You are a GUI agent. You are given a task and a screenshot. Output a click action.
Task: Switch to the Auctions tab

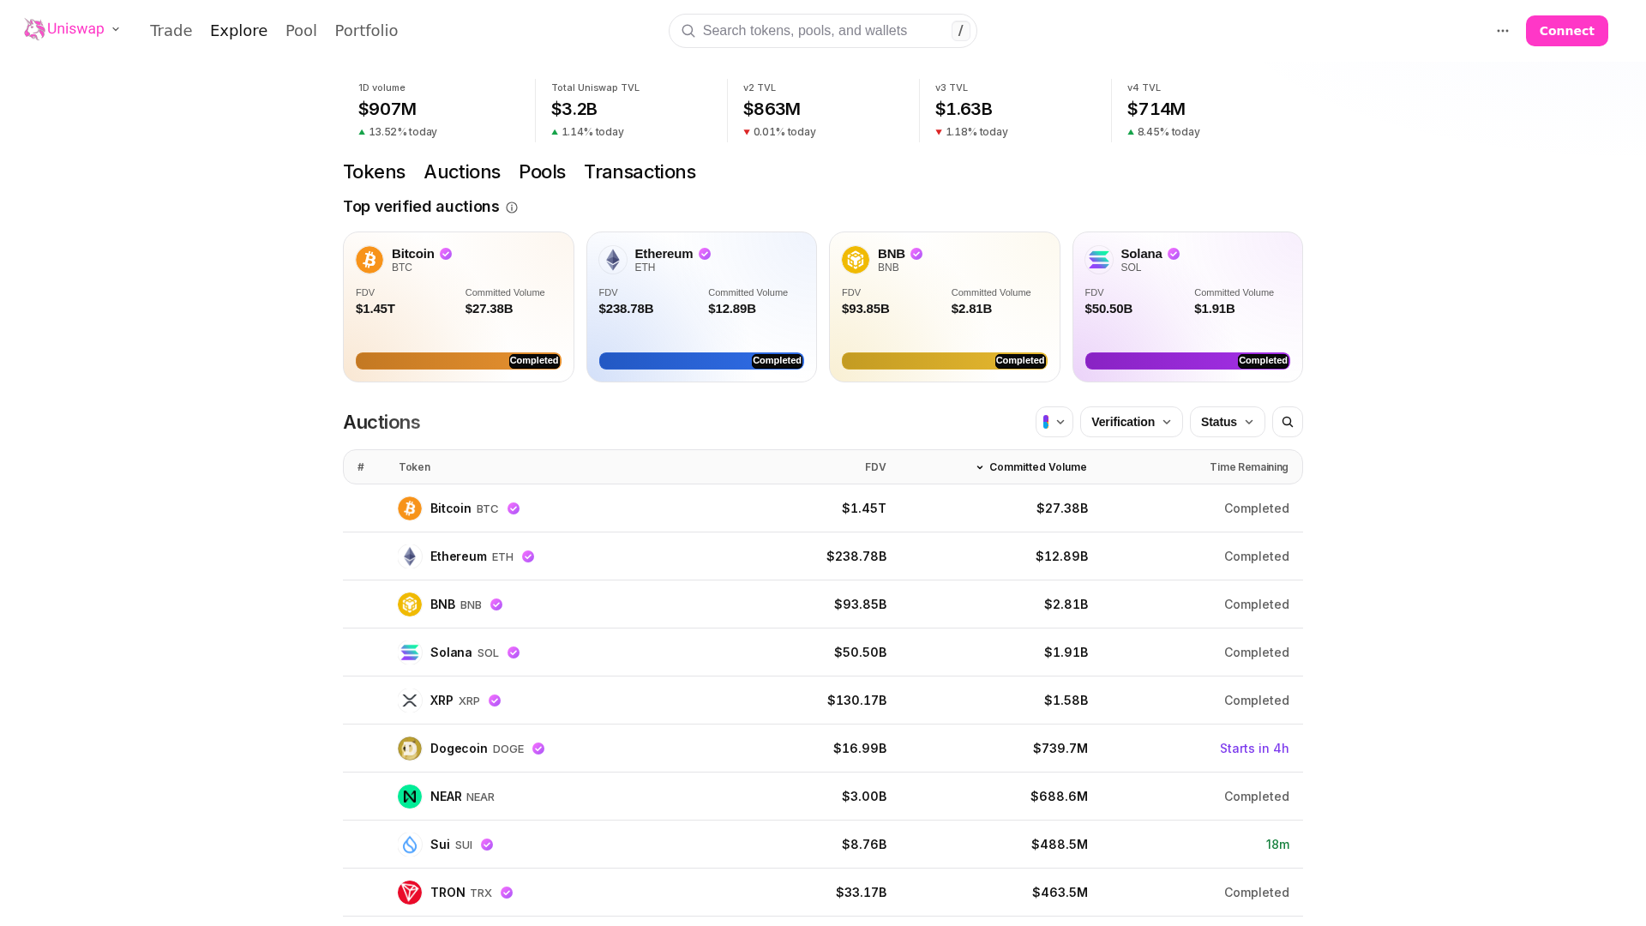[x=462, y=172]
